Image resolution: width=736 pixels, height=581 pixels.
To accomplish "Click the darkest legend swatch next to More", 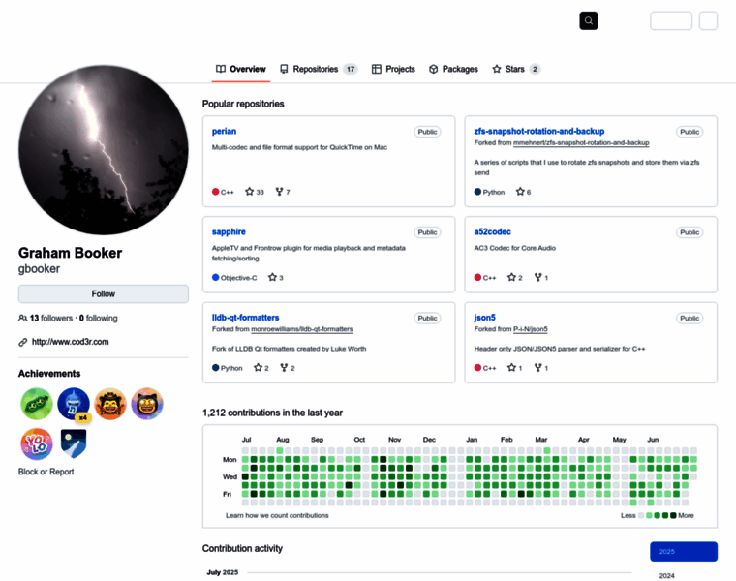I will (673, 515).
